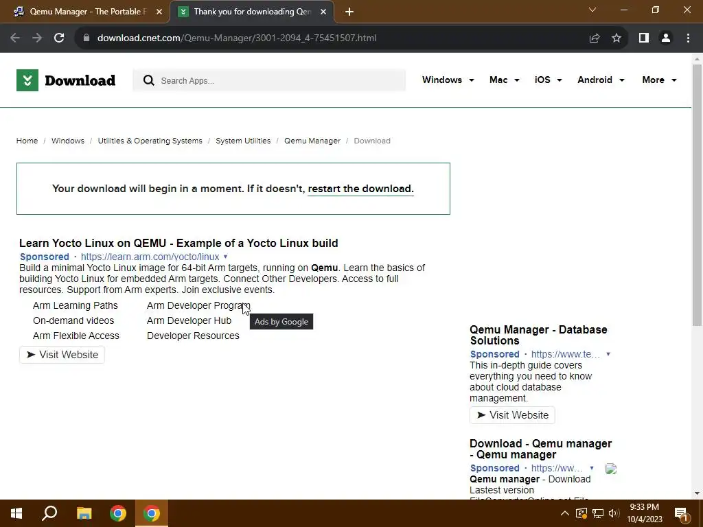Open the Chrome side panel
Viewport: 703px width, 527px height.
pos(644,38)
